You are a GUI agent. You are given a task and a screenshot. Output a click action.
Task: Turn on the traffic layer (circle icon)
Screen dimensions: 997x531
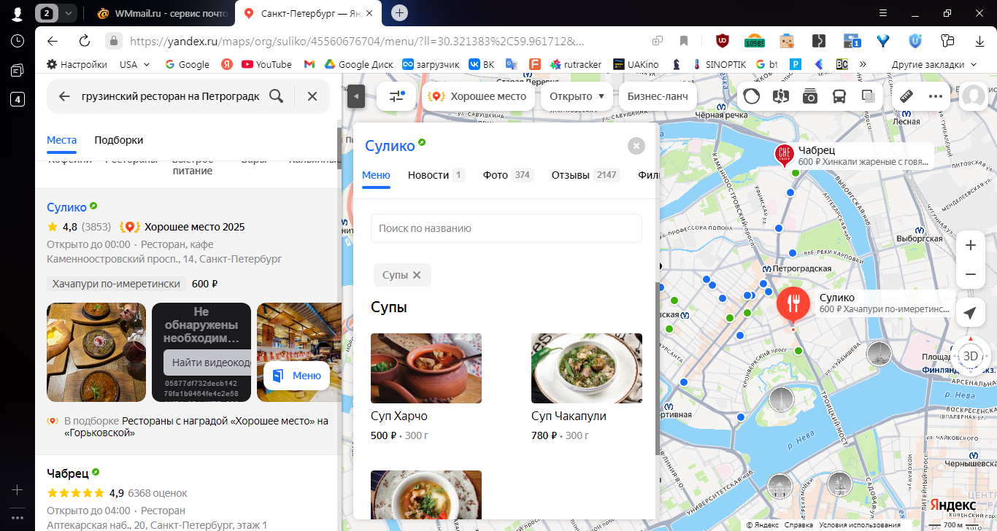(x=752, y=96)
